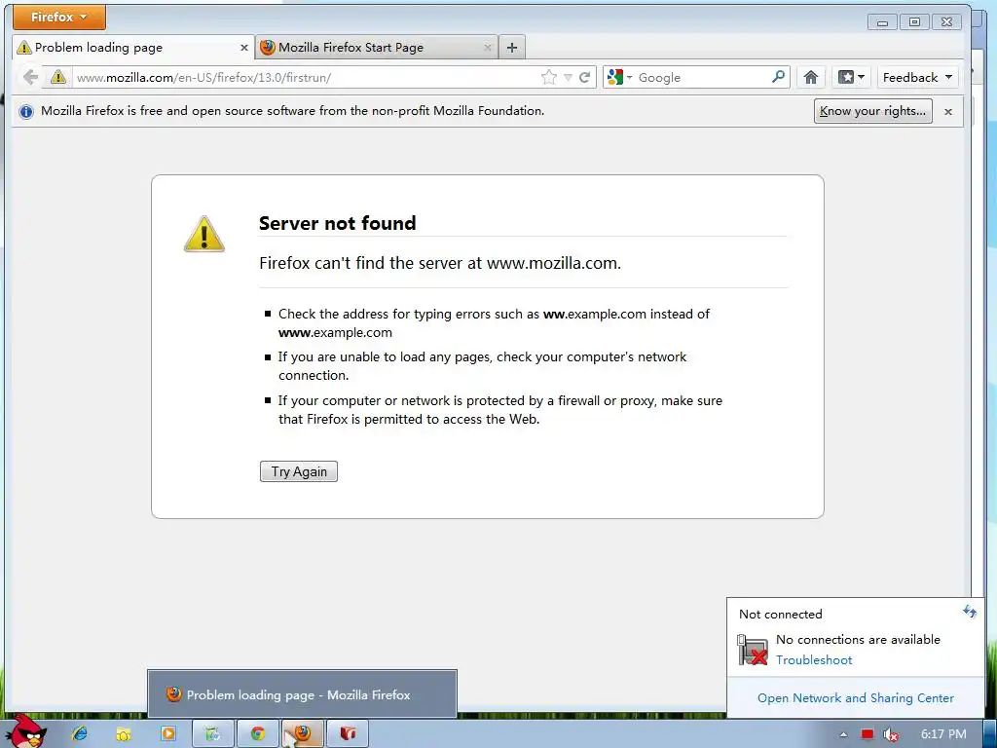The height and width of the screenshot is (748, 997).
Task: Click the Firefox taskbar button
Action: pyautogui.click(x=303, y=733)
